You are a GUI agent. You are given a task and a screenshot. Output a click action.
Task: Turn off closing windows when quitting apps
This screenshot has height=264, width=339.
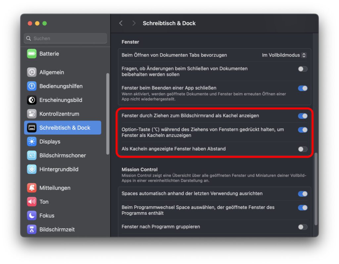coord(302,88)
